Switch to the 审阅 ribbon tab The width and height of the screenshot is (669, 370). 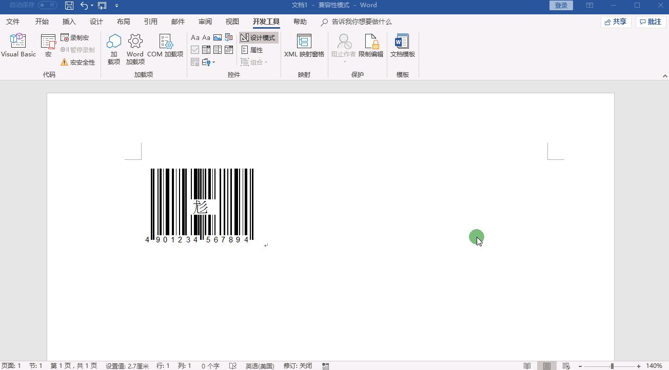pyautogui.click(x=205, y=22)
